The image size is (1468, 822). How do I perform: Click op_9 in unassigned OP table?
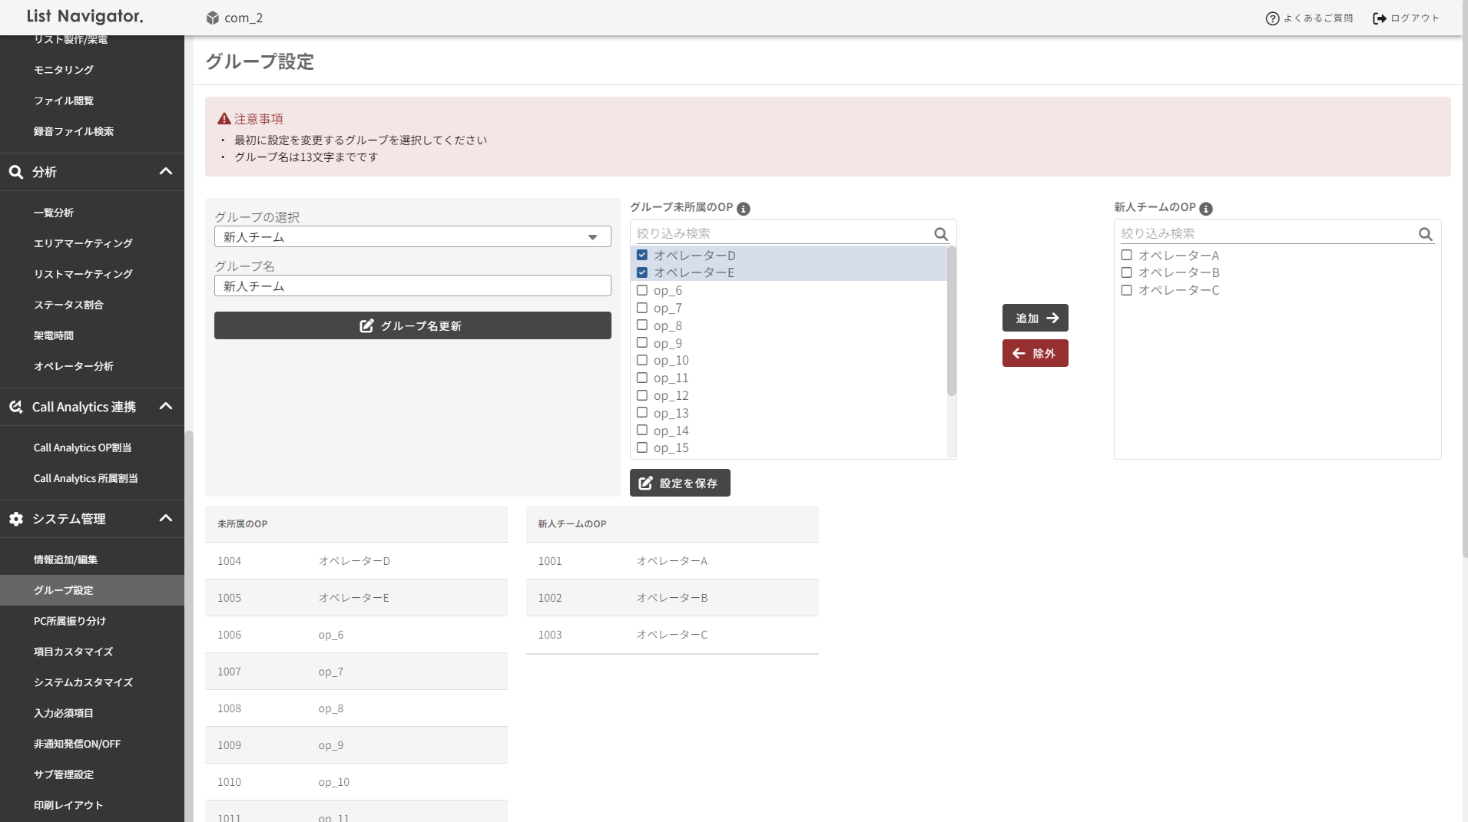(x=331, y=745)
